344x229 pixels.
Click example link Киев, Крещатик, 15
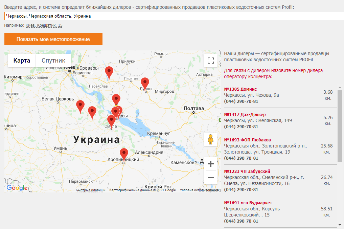pos(44,25)
